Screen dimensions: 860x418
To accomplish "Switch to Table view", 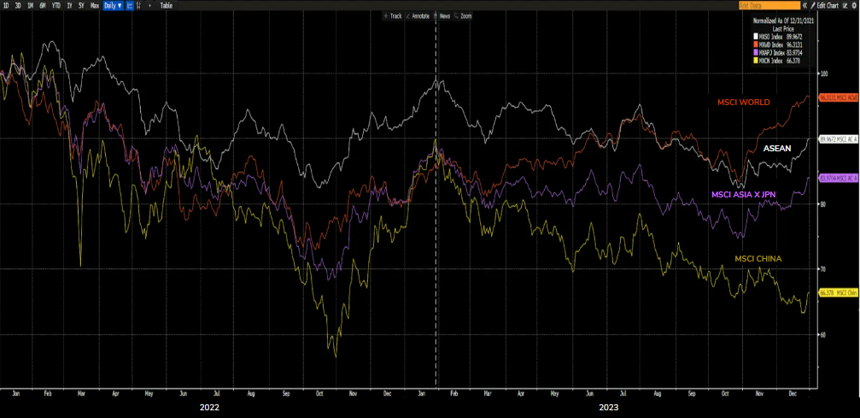I will point(167,5).
